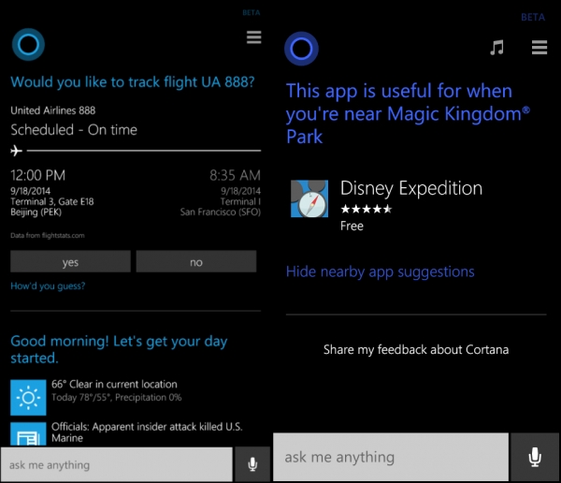Confirm flight tracking with yes button
This screenshot has width=561, height=483.
pyautogui.click(x=70, y=261)
